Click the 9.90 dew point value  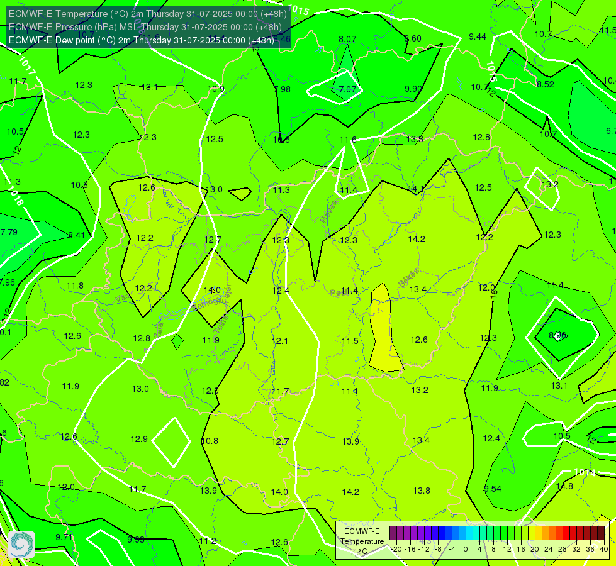pyautogui.click(x=413, y=89)
